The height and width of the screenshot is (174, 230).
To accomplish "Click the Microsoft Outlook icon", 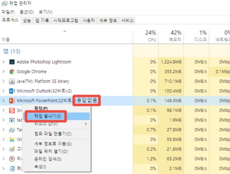I will [12, 91].
